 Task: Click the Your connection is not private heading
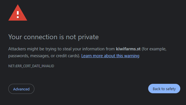pyautogui.click(x=53, y=37)
